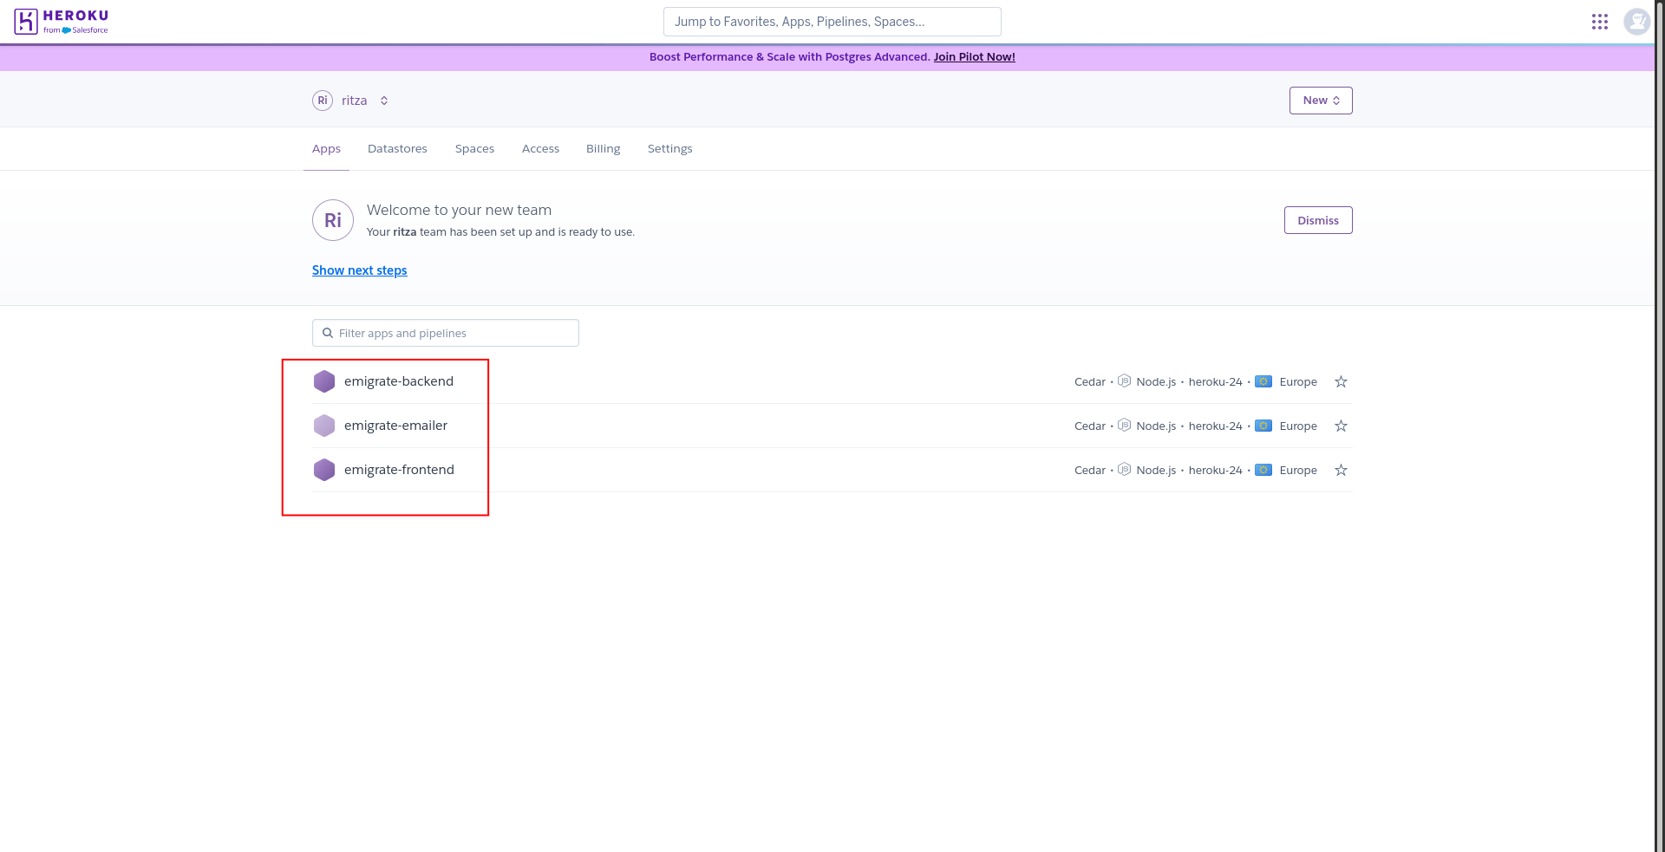Dismiss the welcome message

pyautogui.click(x=1317, y=219)
